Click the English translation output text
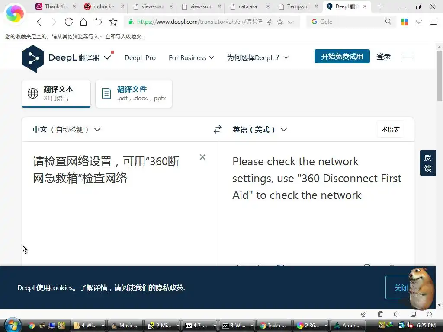 [x=317, y=178]
